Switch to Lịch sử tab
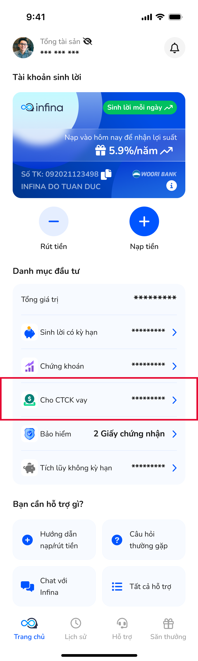The image size is (198, 661). coord(76,629)
